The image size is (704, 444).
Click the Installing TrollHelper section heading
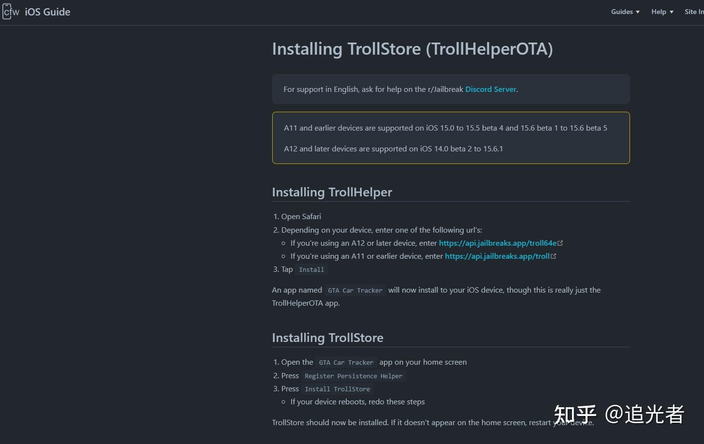click(332, 192)
